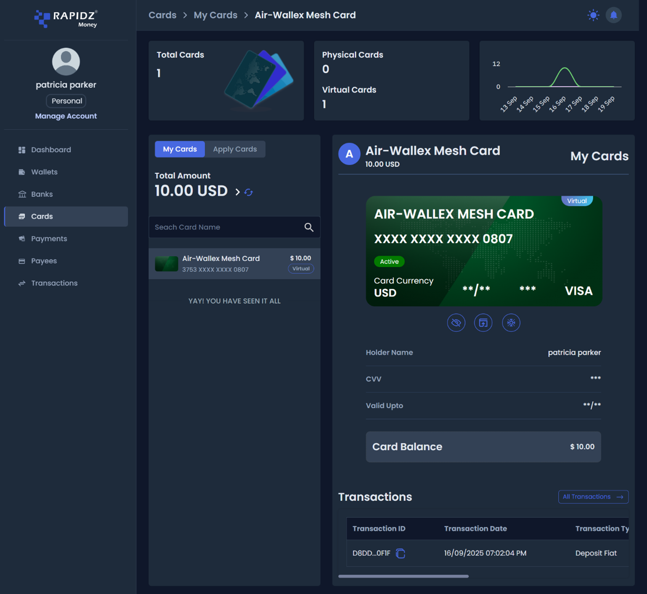
Task: Switch to the Apply Cards tab
Action: (235, 149)
